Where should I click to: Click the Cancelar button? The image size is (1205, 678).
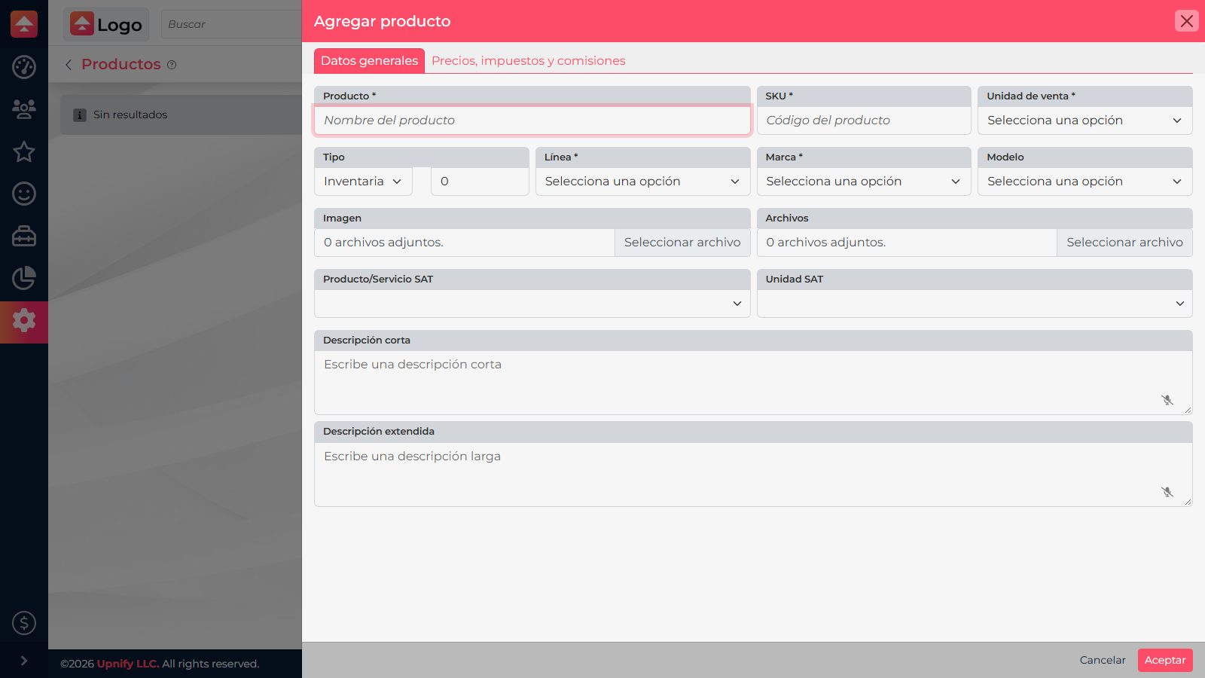point(1103,660)
